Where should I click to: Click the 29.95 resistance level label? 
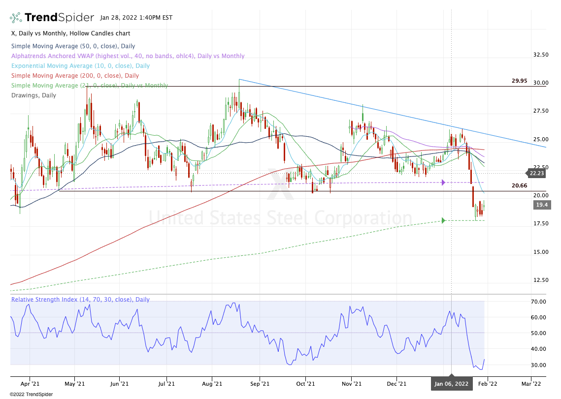click(519, 81)
